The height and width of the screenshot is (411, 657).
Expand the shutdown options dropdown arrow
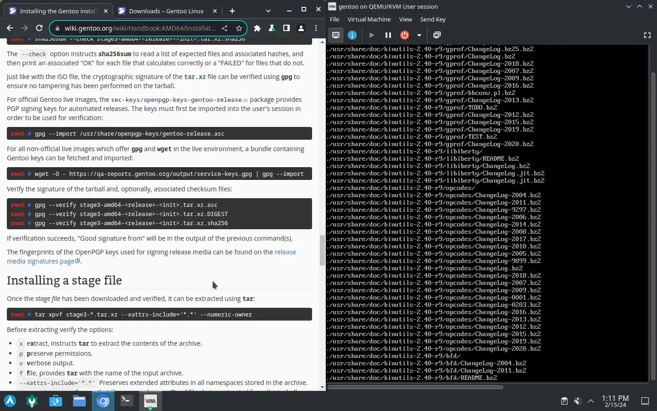[x=419, y=35]
